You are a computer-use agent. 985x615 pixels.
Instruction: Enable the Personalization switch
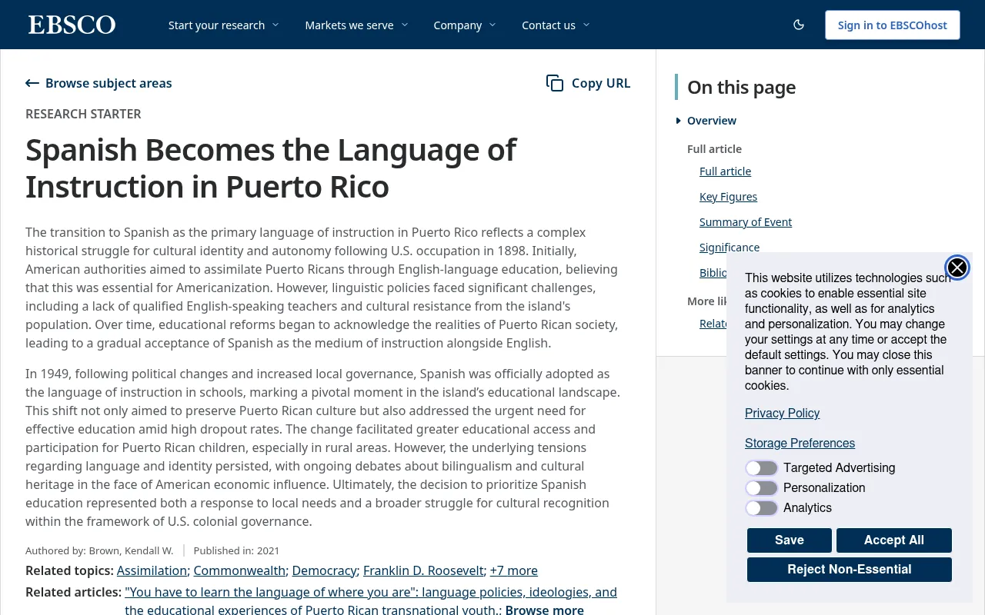pyautogui.click(x=762, y=488)
